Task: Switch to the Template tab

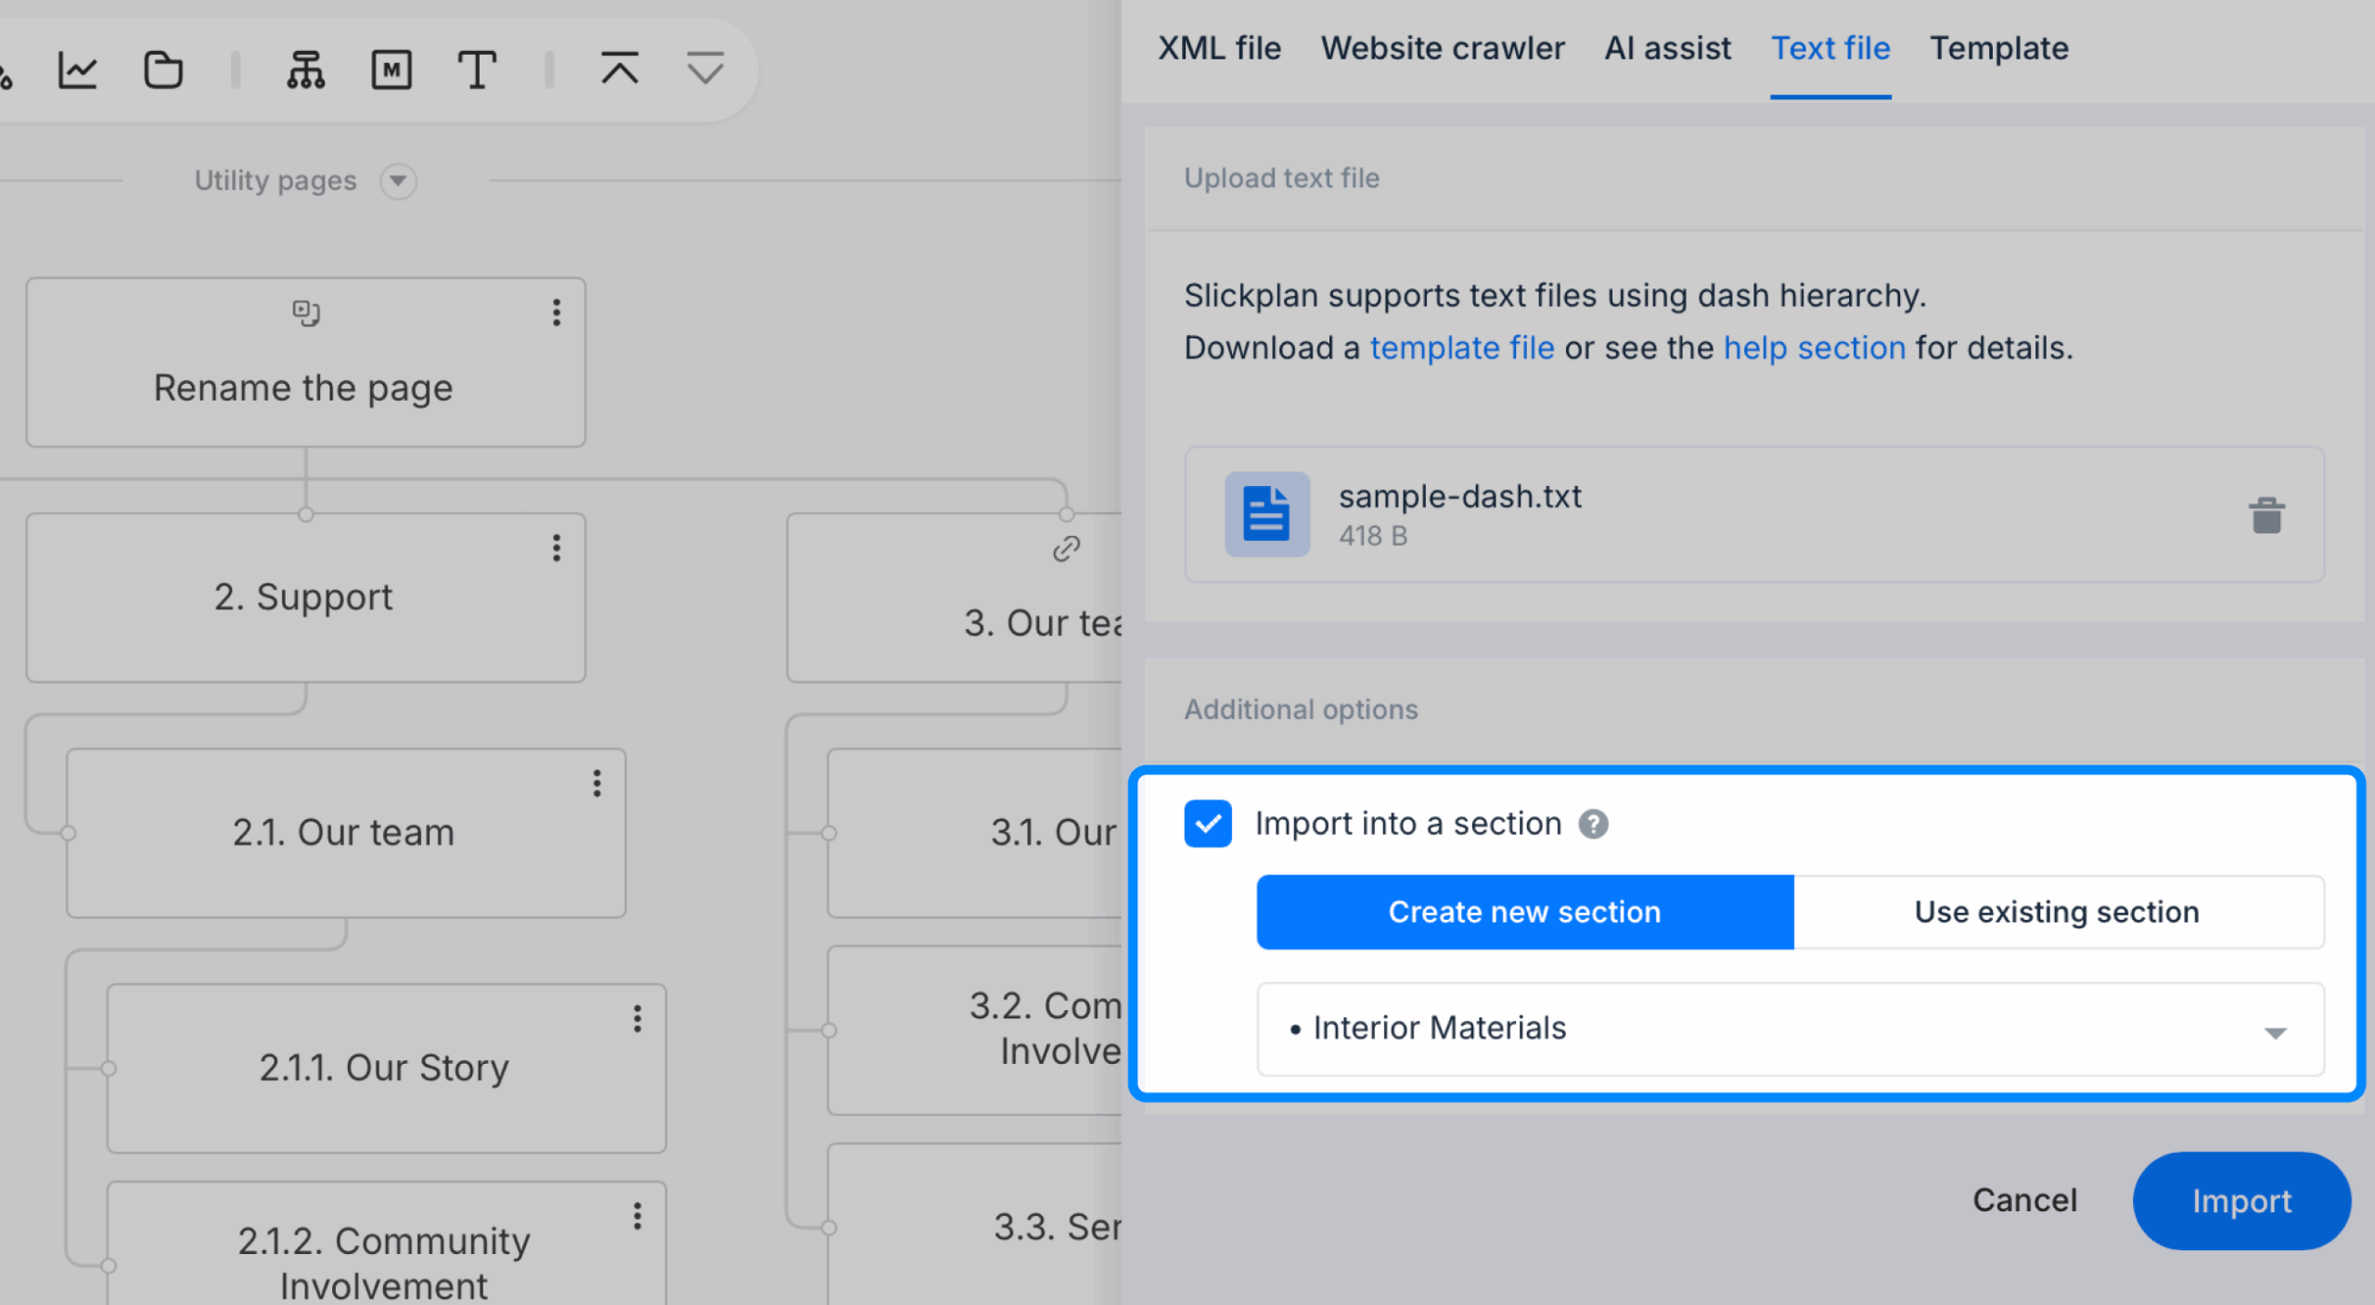Action: pyautogui.click(x=1999, y=48)
